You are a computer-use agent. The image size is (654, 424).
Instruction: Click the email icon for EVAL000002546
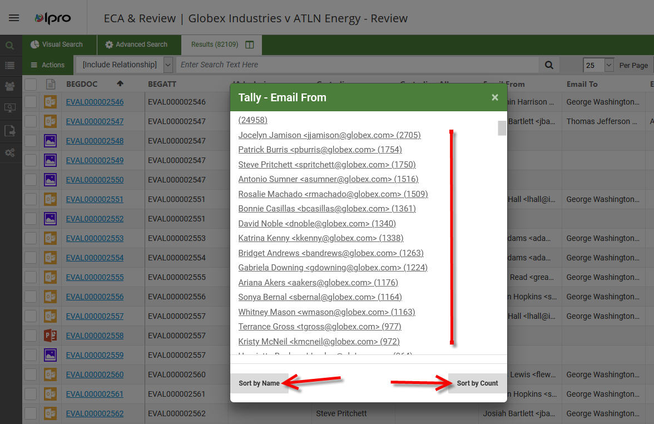tap(50, 102)
